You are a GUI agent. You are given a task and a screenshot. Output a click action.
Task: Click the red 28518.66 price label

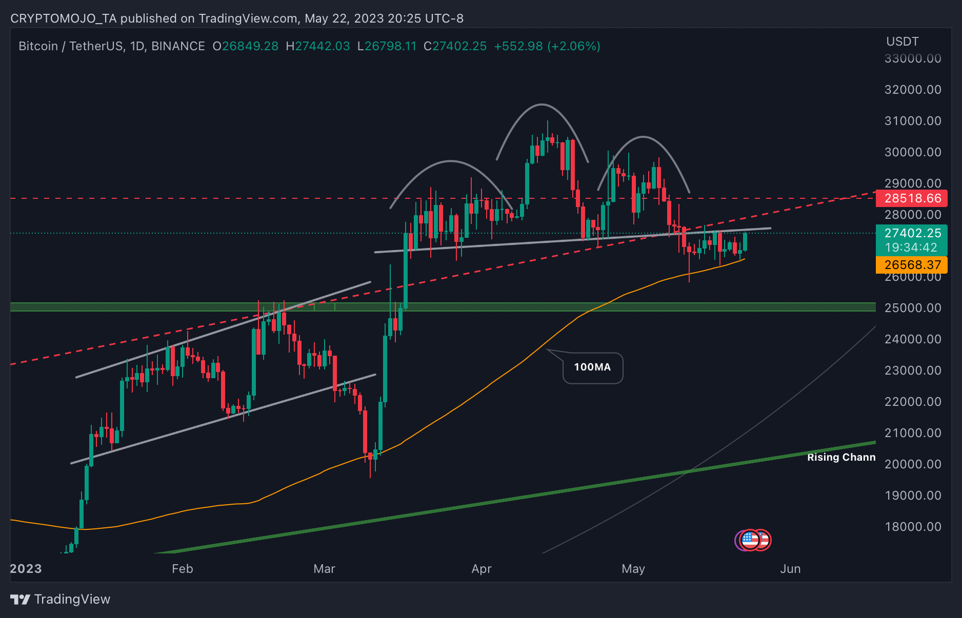tap(911, 198)
